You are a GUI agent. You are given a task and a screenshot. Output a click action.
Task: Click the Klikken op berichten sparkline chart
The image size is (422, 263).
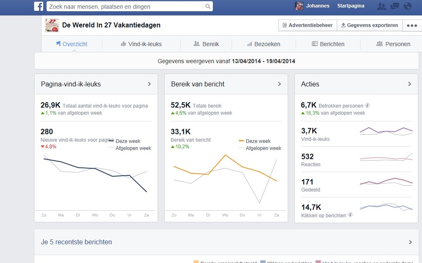(x=386, y=207)
